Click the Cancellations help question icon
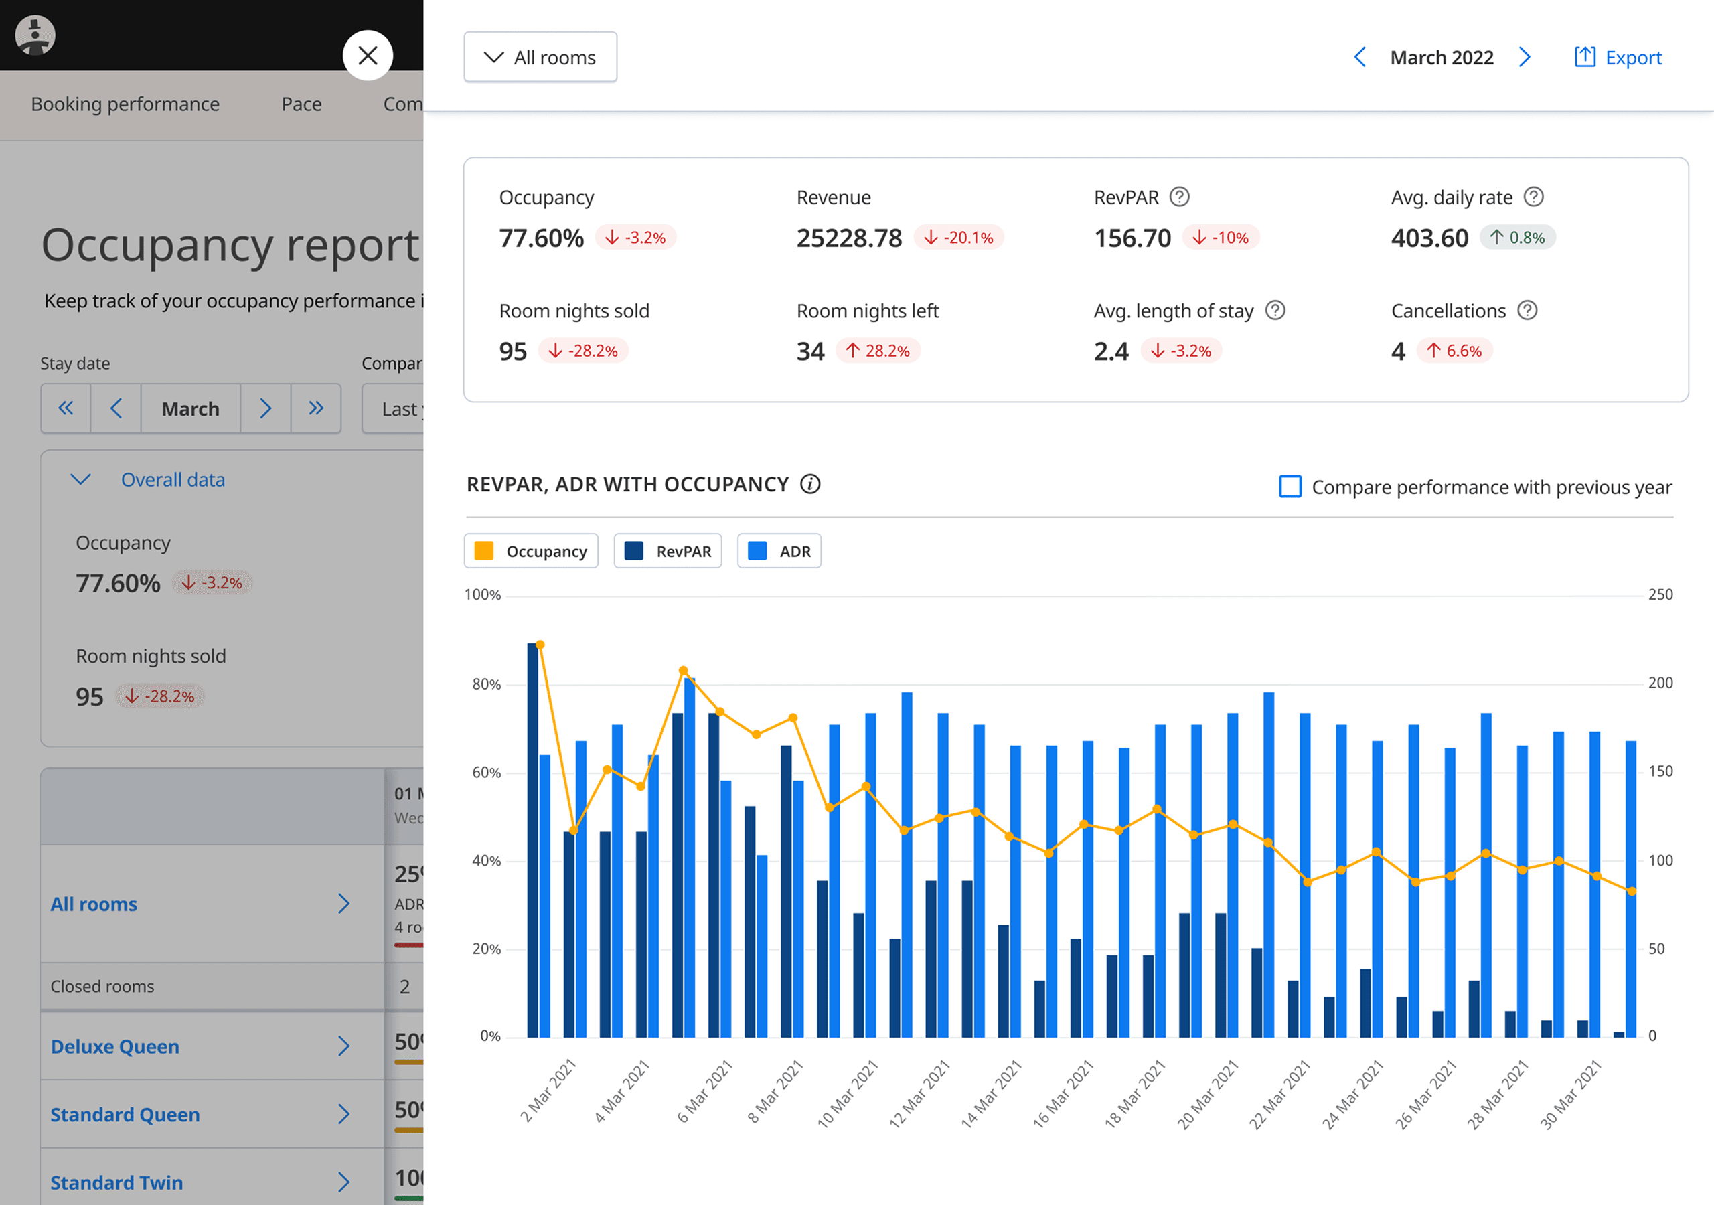The width and height of the screenshot is (1714, 1205). (x=1527, y=311)
